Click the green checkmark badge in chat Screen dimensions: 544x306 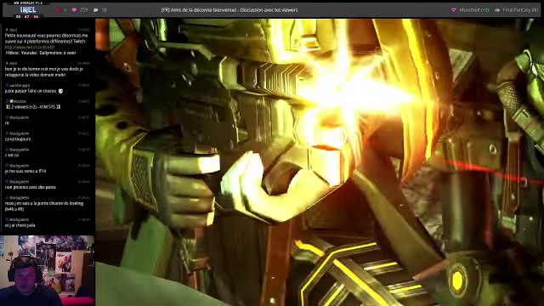point(11,101)
